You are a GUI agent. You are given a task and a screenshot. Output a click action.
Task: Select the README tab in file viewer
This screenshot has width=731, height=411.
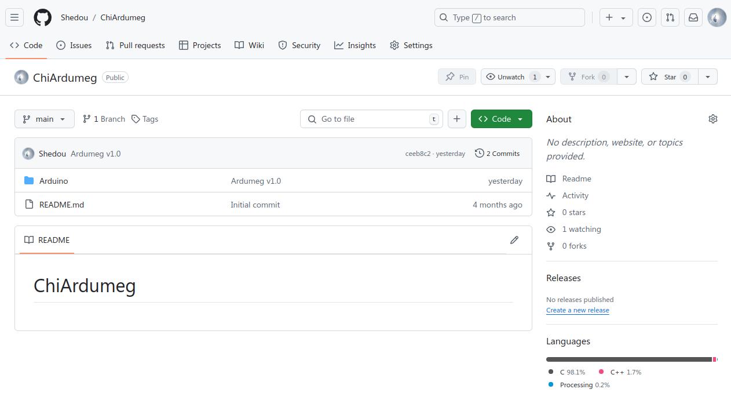tap(47, 240)
